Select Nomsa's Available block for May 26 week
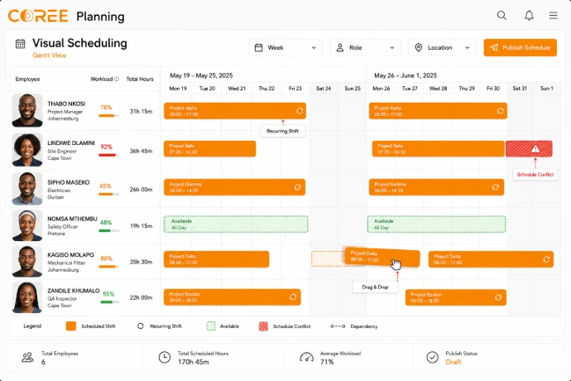Screen dimensions: 571x381 coord(436,224)
